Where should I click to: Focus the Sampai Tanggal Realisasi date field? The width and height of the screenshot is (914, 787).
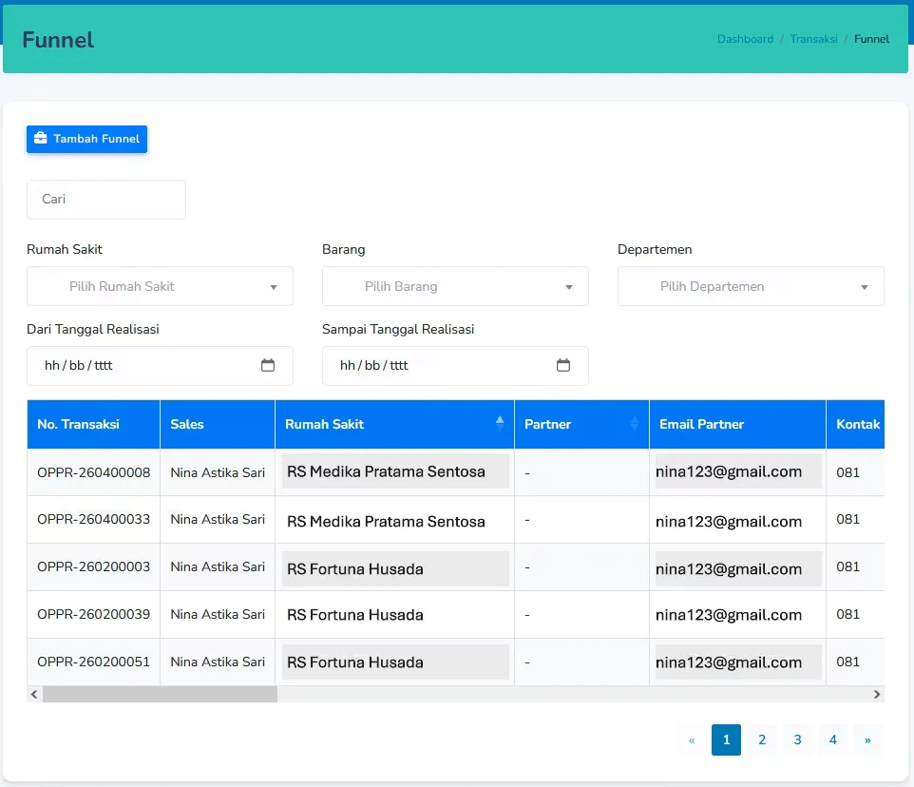pos(455,366)
